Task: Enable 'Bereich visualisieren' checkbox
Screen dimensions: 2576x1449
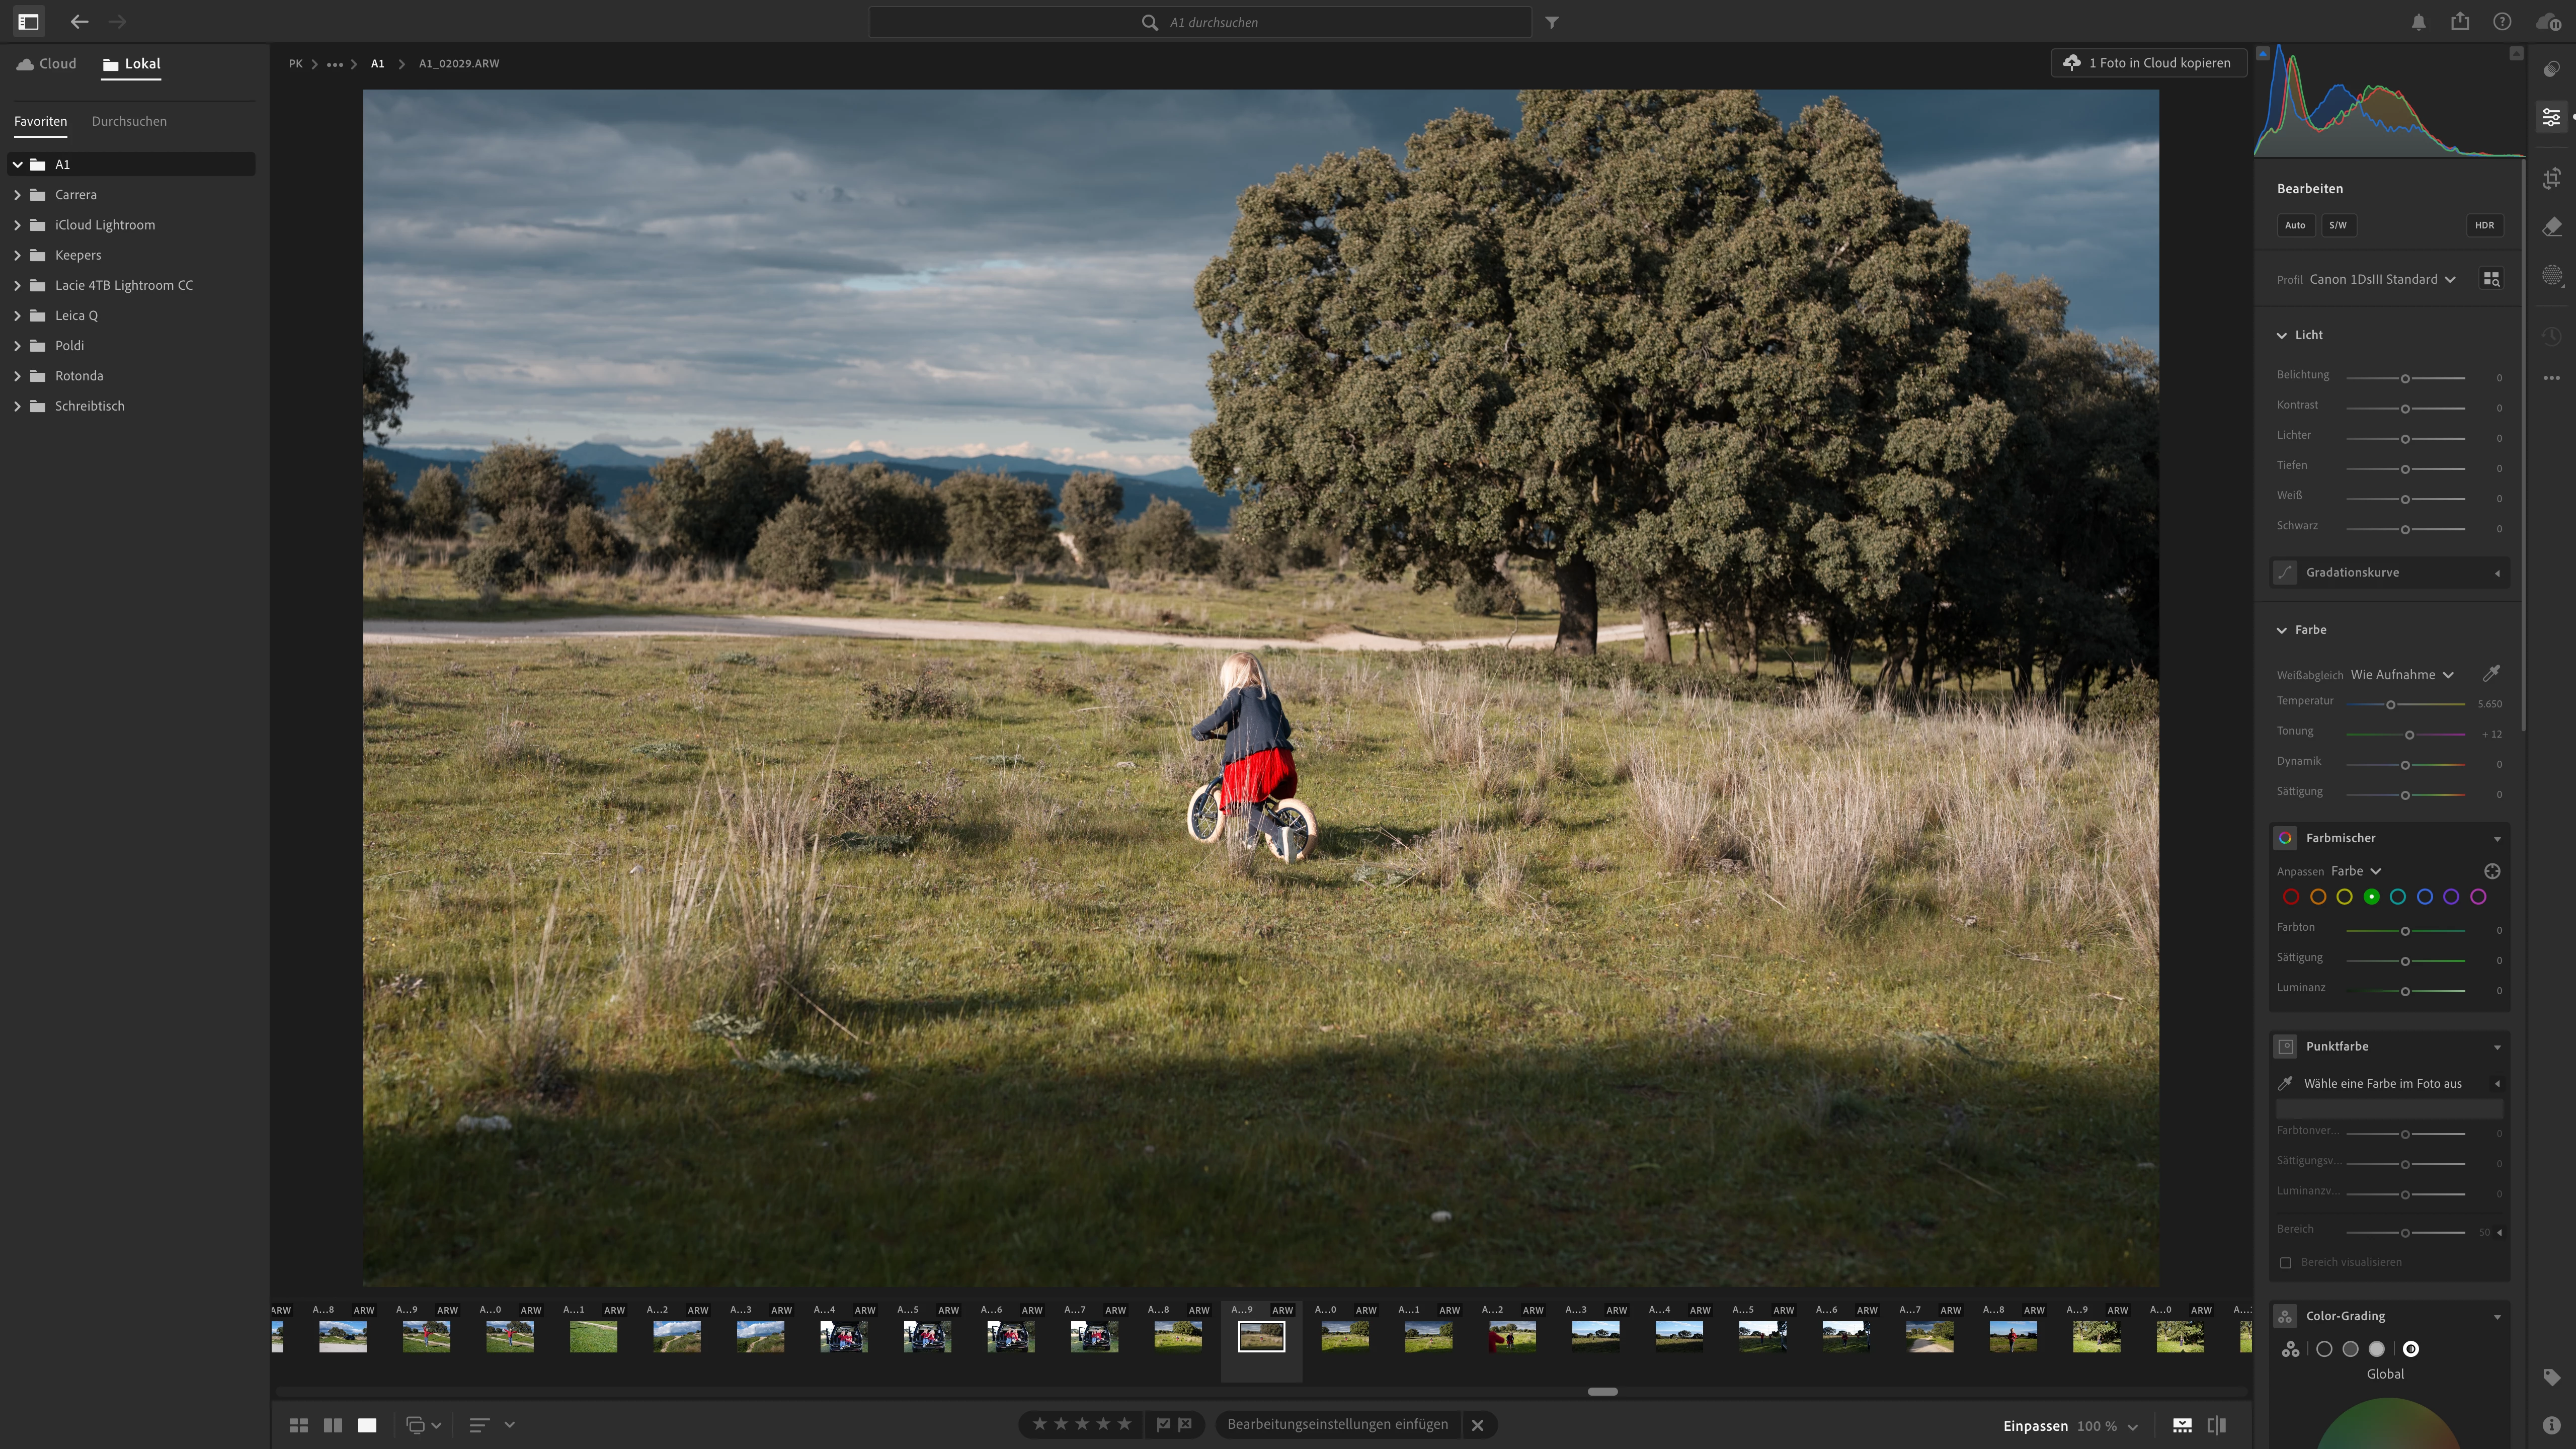Action: pos(2285,1262)
